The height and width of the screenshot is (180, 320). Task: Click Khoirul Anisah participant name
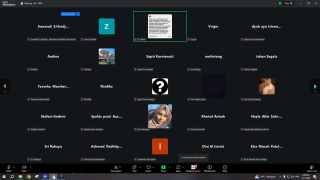(213, 116)
